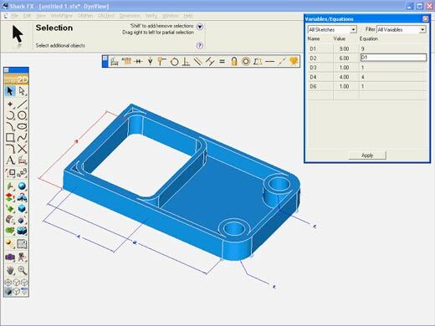435x326 pixels.
Task: Select the rectangle tool in the left palette
Action: click(x=10, y=137)
